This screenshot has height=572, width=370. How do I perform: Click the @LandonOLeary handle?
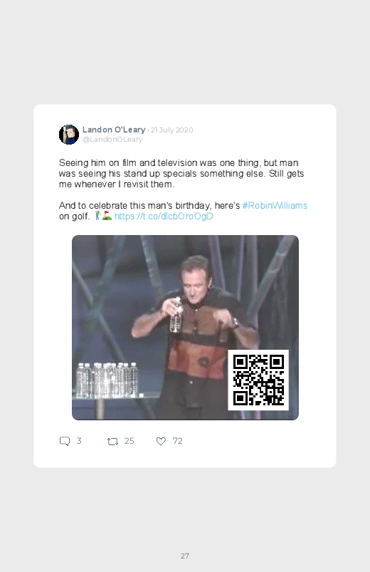tap(112, 140)
